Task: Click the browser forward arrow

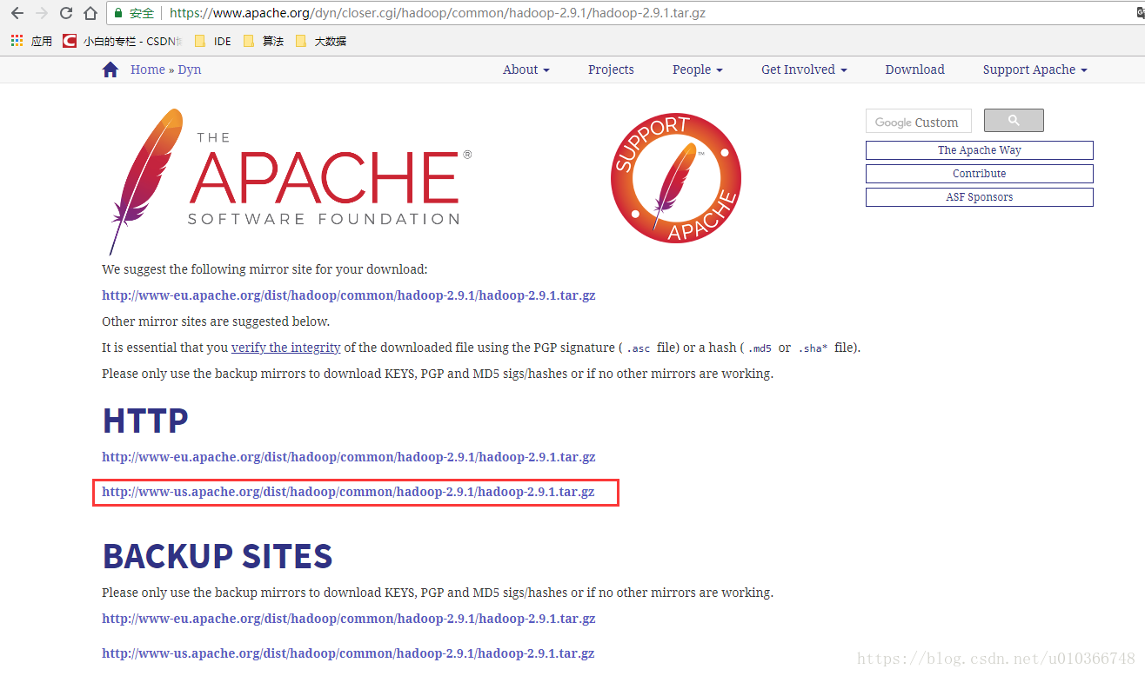Action: pos(42,13)
